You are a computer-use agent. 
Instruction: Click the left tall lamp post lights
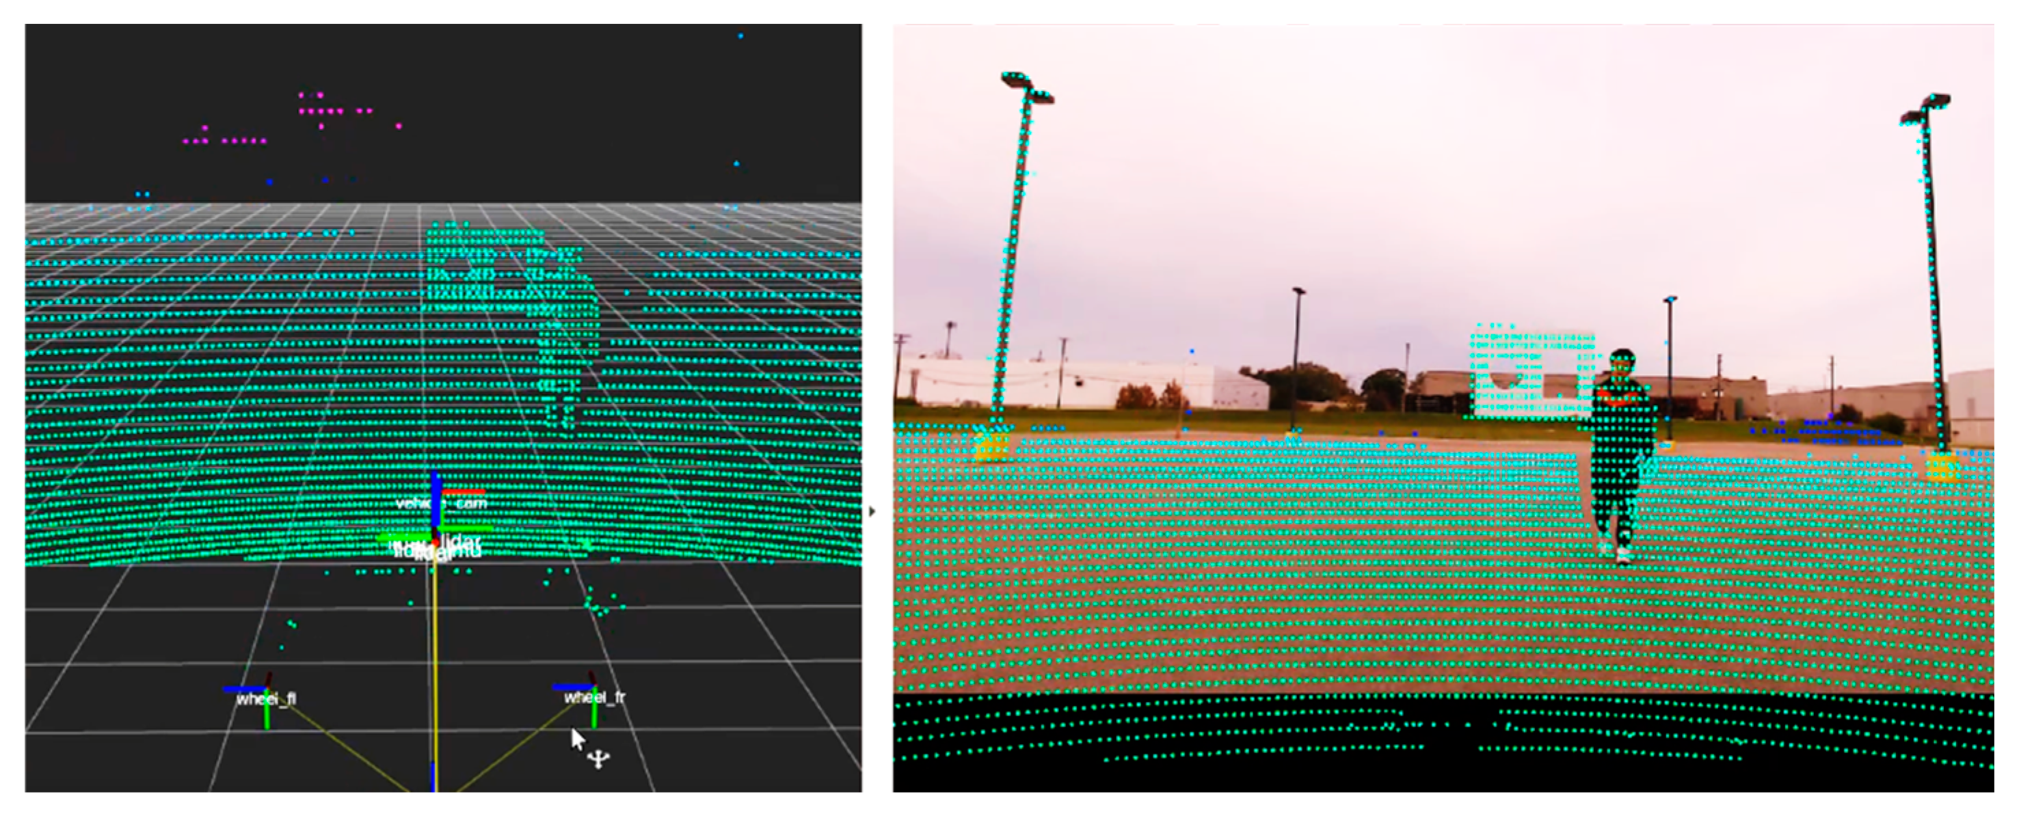tap(1026, 86)
